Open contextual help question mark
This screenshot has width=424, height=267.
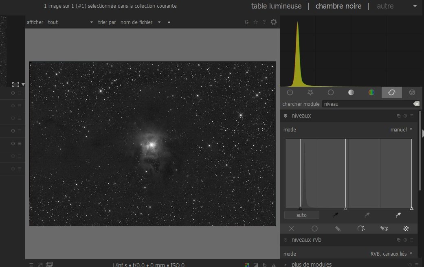[264, 22]
